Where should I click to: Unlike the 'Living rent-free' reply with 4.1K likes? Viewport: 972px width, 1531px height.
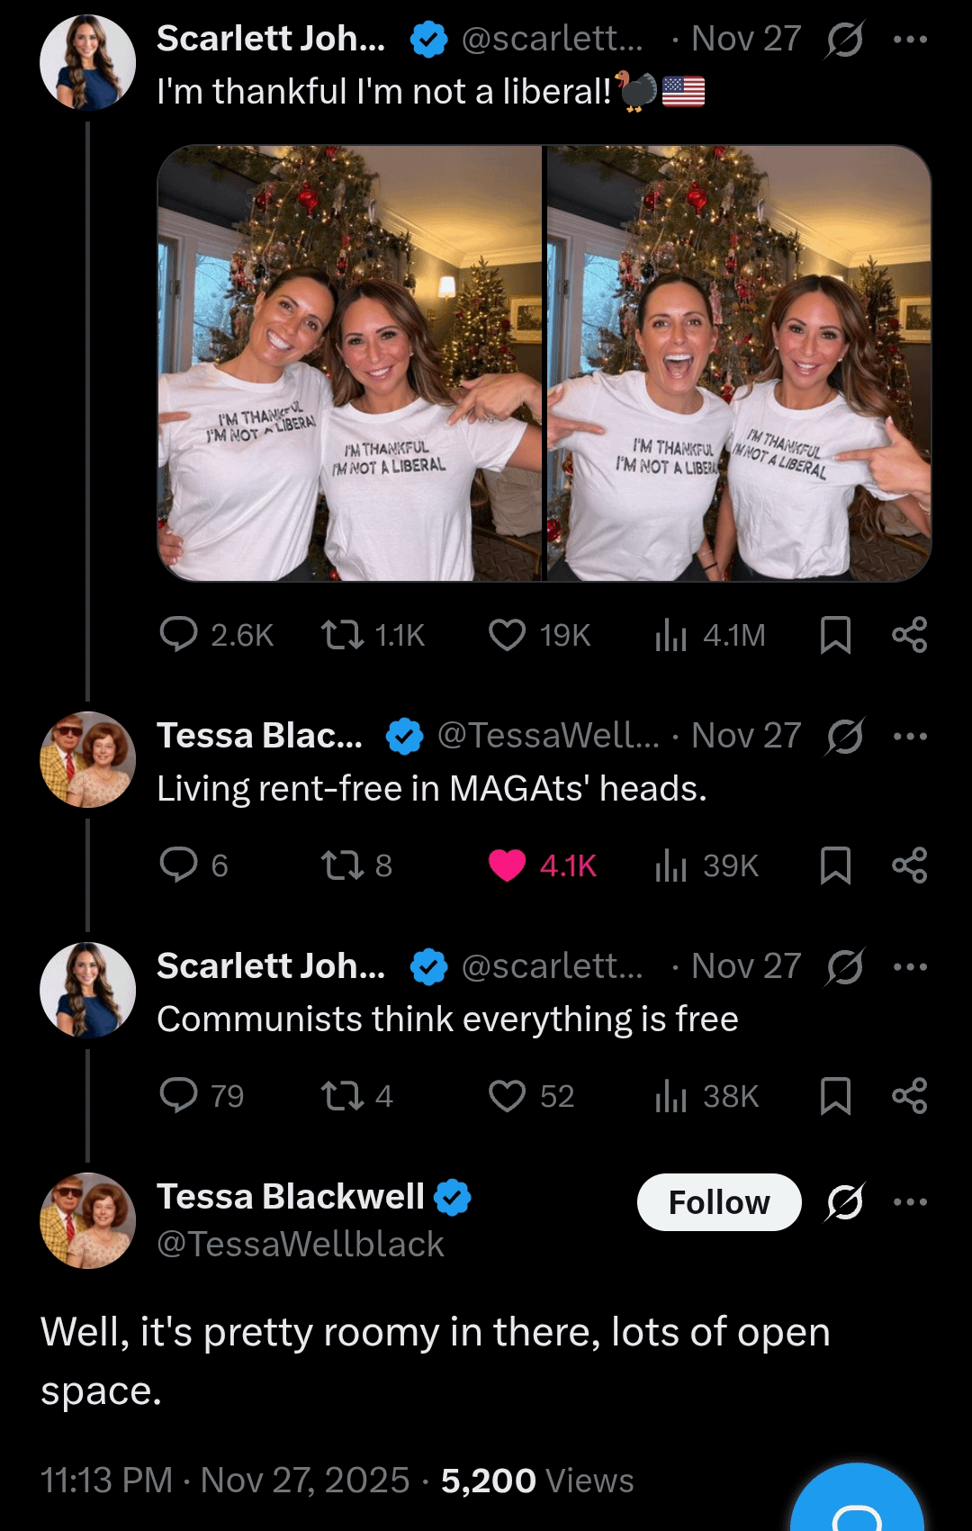pos(507,865)
